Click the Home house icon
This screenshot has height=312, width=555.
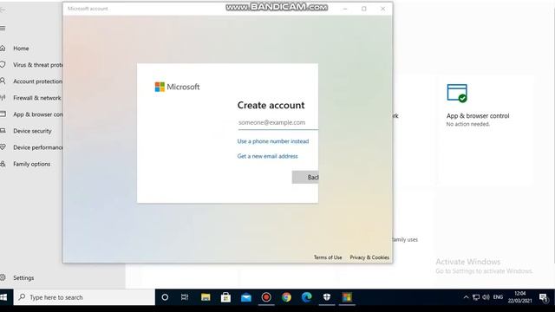(3, 49)
